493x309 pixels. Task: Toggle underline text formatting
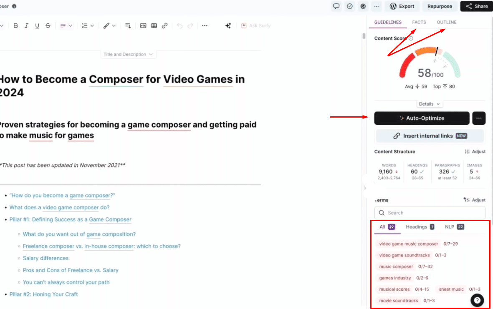point(37,26)
